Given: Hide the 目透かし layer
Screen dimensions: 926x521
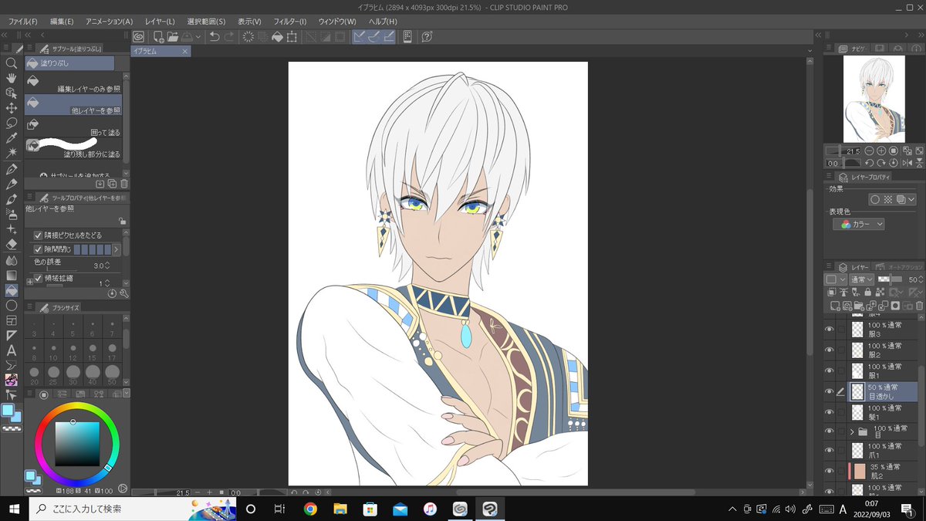Looking at the screenshot, I should pos(830,391).
